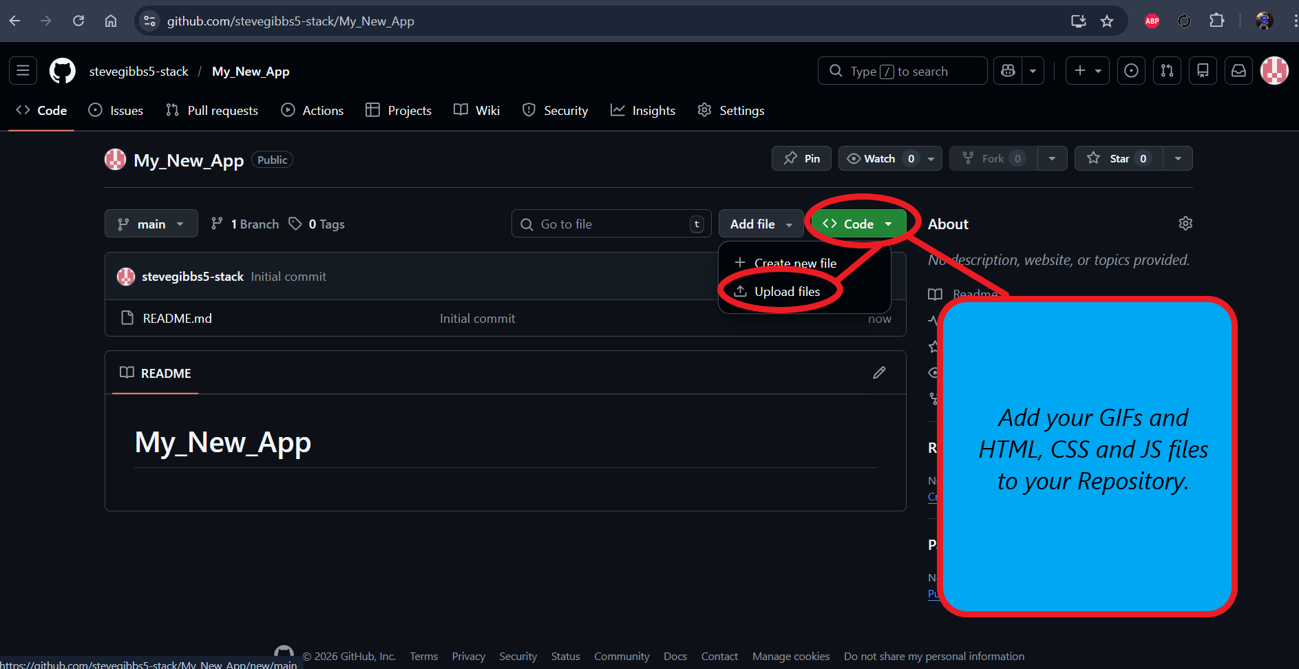Open the stevegibbs5-stack commit author link
This screenshot has height=669, width=1299.
pos(193,276)
